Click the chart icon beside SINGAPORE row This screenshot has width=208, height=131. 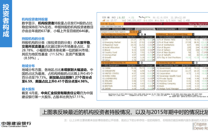tap(154, 71)
